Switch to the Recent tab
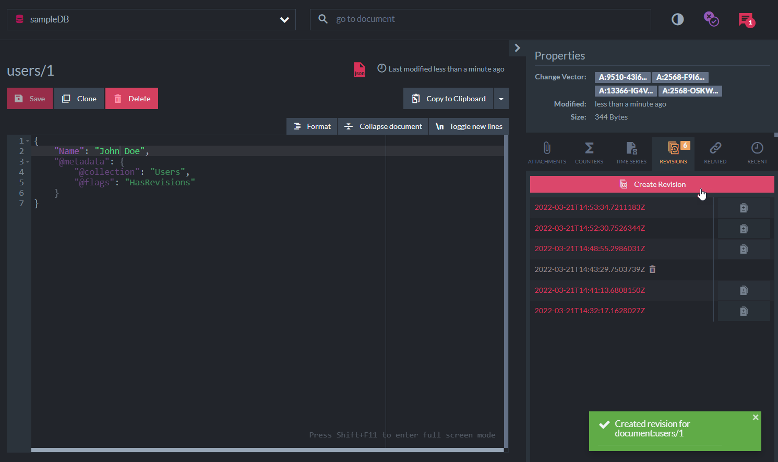778x462 pixels. (x=757, y=153)
